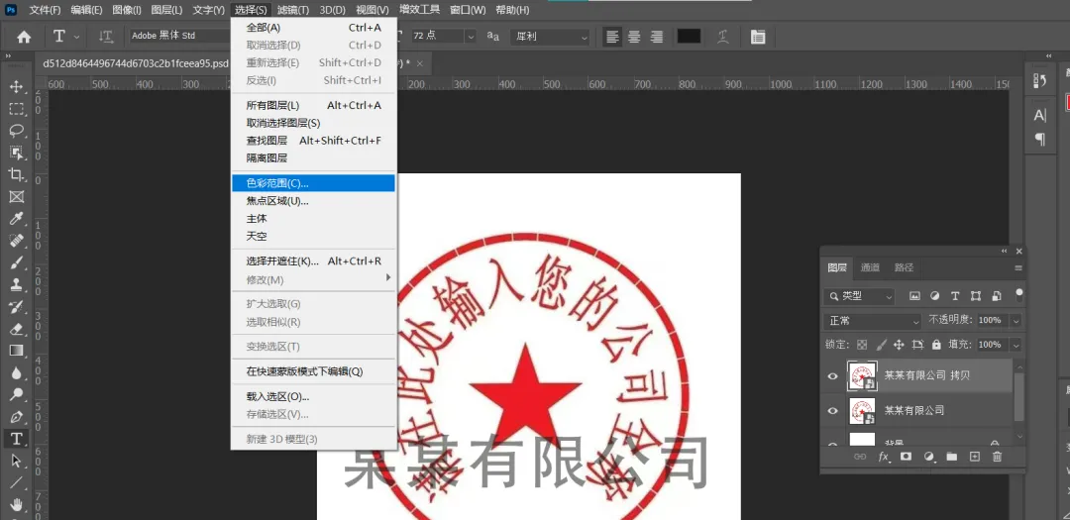Select the Gradient tool

[17, 350]
